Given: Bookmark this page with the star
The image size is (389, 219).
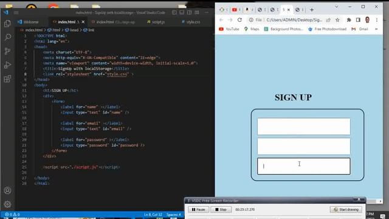Looking at the screenshot, I should click(x=337, y=20).
